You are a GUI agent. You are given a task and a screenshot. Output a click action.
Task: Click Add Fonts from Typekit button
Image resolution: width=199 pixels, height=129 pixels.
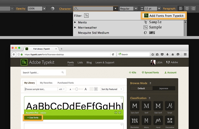pyautogui.click(x=164, y=16)
